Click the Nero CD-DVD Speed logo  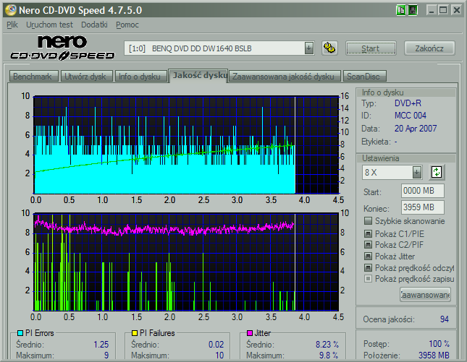[62, 48]
